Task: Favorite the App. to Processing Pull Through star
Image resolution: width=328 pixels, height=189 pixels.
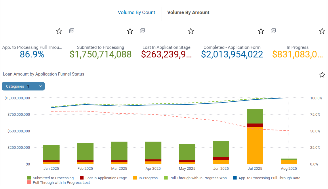Action: click(59, 31)
